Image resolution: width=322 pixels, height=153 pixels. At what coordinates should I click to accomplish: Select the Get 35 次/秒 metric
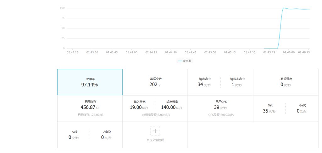pyautogui.click(x=270, y=108)
